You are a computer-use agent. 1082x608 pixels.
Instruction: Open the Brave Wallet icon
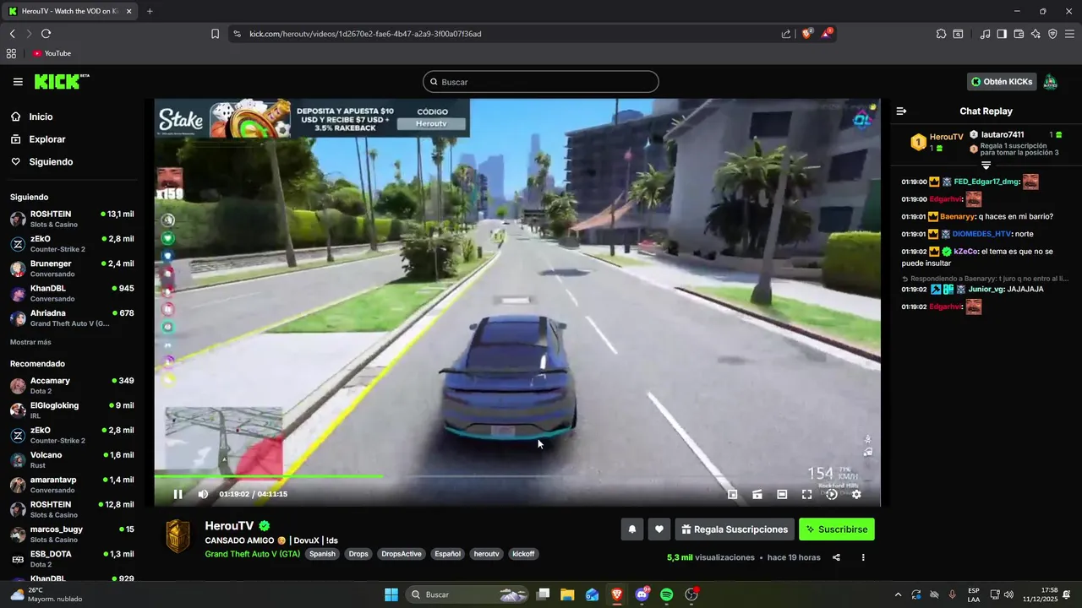point(1019,34)
